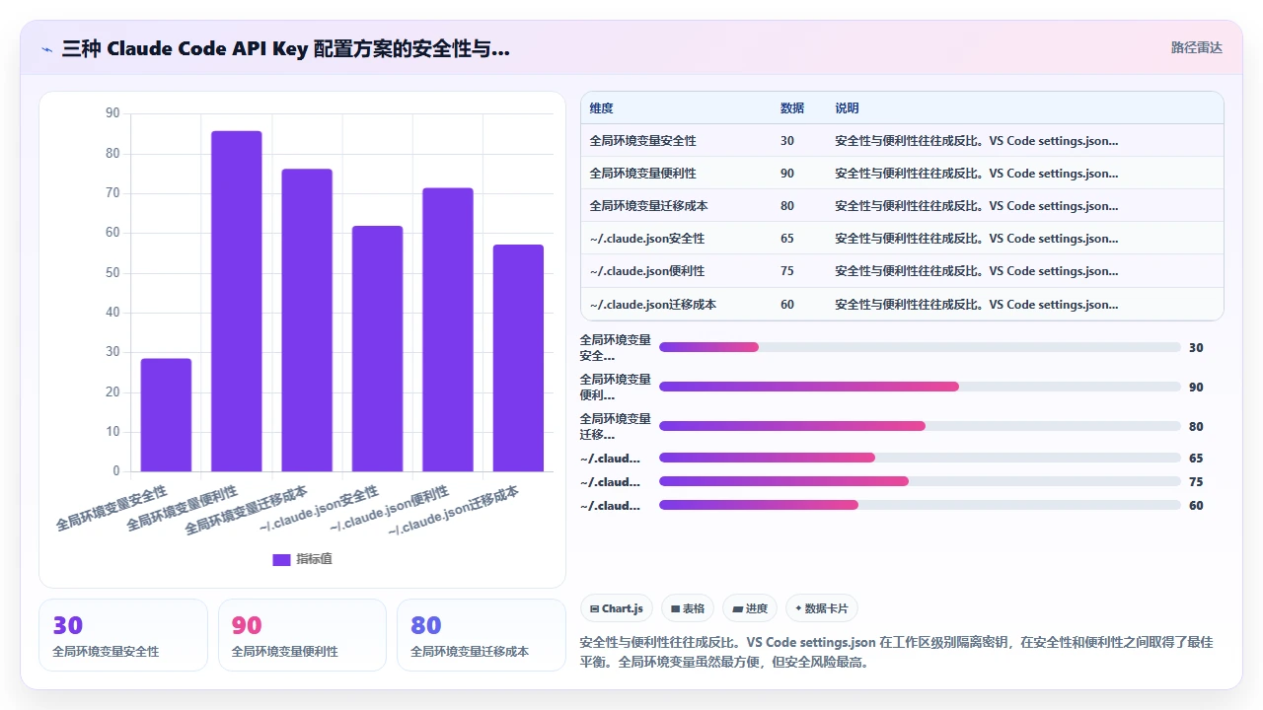Click the 维度 column header
The width and height of the screenshot is (1263, 710).
click(601, 108)
